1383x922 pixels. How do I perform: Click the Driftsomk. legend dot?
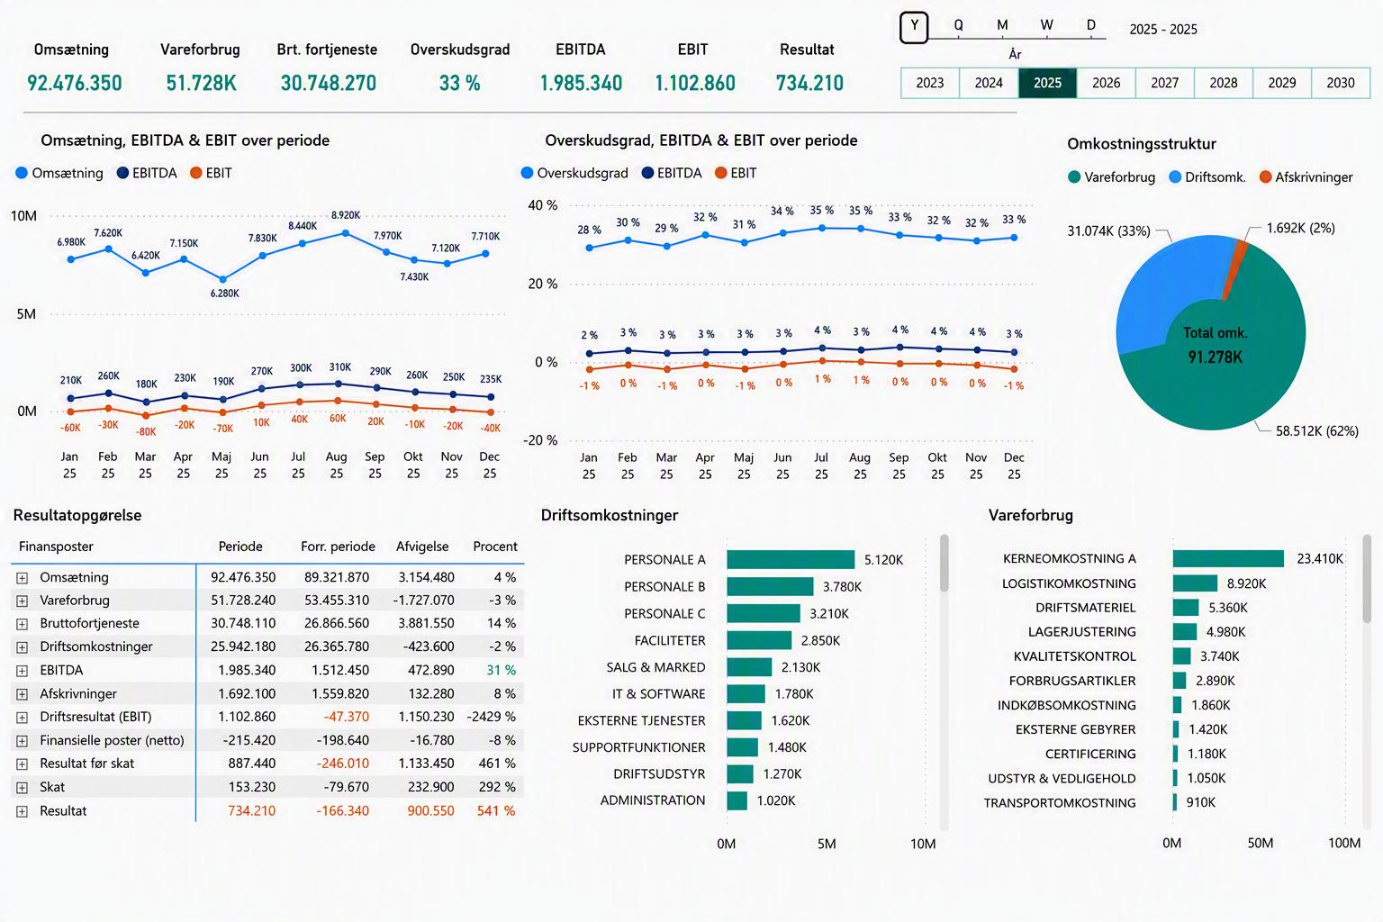pyautogui.click(x=1175, y=177)
